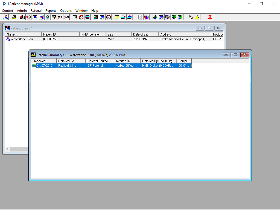Screen dimensions: 280x210
Task: Click the Sex column header
Action: 119,34
